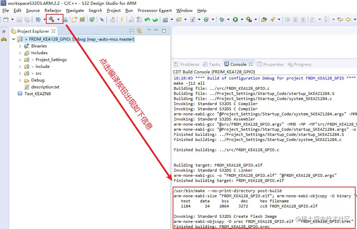357x229 pixels.
Task: Open the Edit menu
Action: [17, 11]
